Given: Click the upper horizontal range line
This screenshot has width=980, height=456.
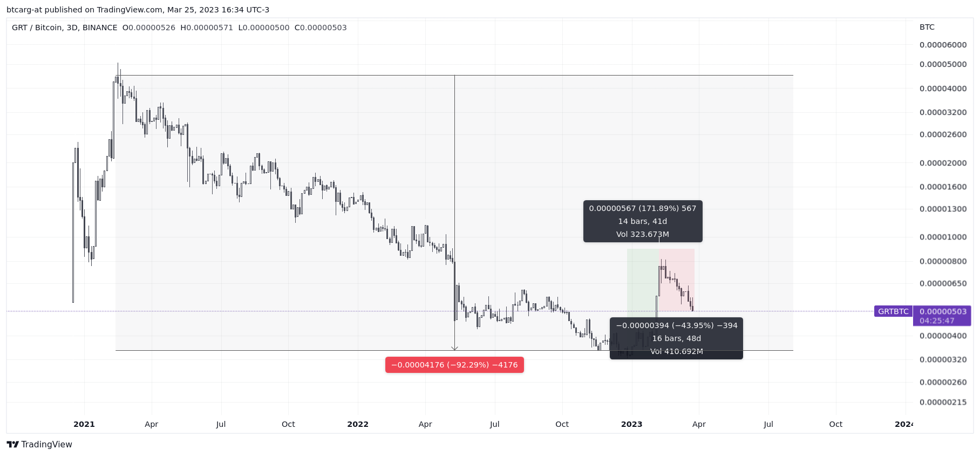Looking at the screenshot, I should [454, 75].
